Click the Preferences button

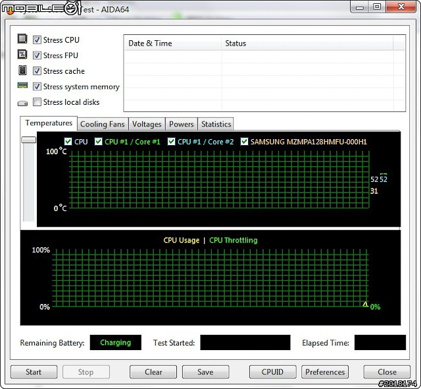click(325, 372)
